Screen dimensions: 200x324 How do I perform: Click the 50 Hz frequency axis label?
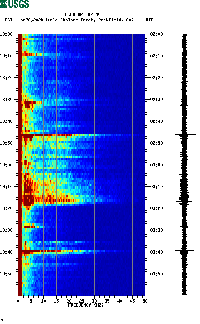(145, 301)
